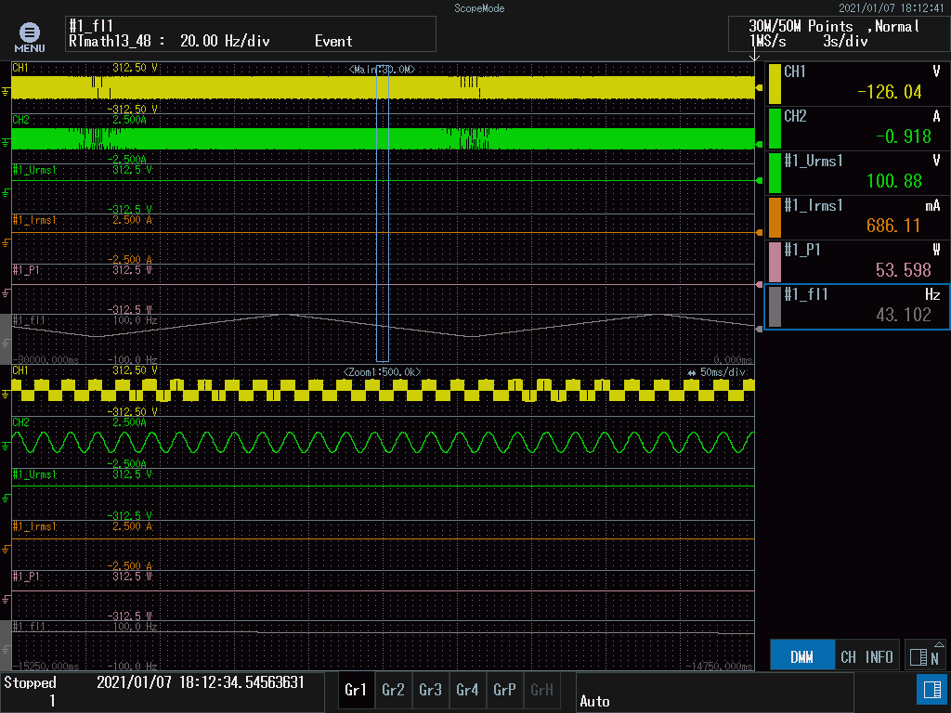Viewport: 951px width, 713px height.
Task: Switch to the DMM display mode
Action: (801, 657)
